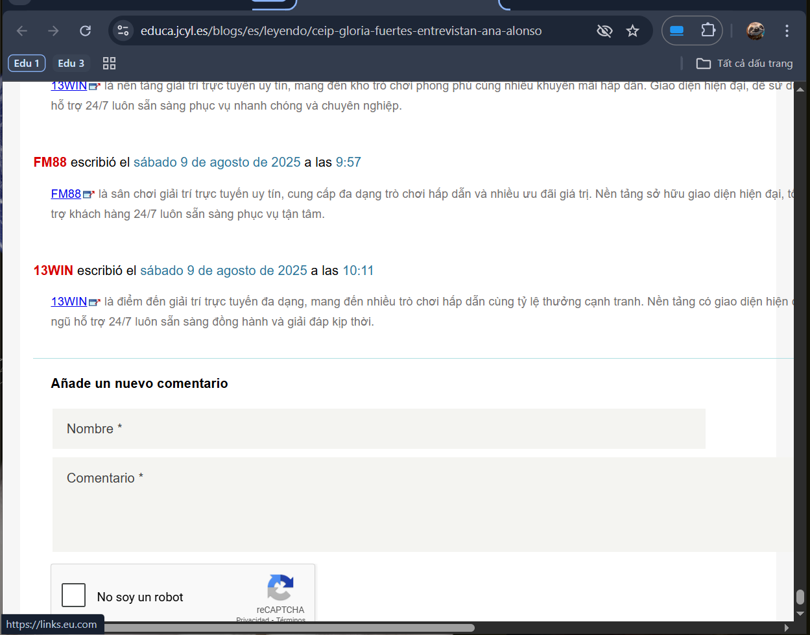810x635 pixels.
Task: Open the Chrome three-dot menu
Action: click(x=787, y=30)
